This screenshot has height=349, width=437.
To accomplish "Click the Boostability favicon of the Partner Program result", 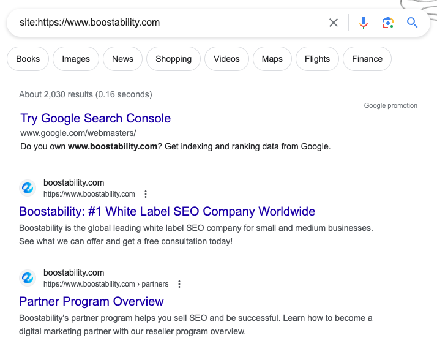I will pos(28,278).
